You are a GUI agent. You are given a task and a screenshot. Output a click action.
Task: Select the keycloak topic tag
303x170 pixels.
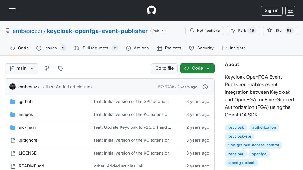point(236,127)
